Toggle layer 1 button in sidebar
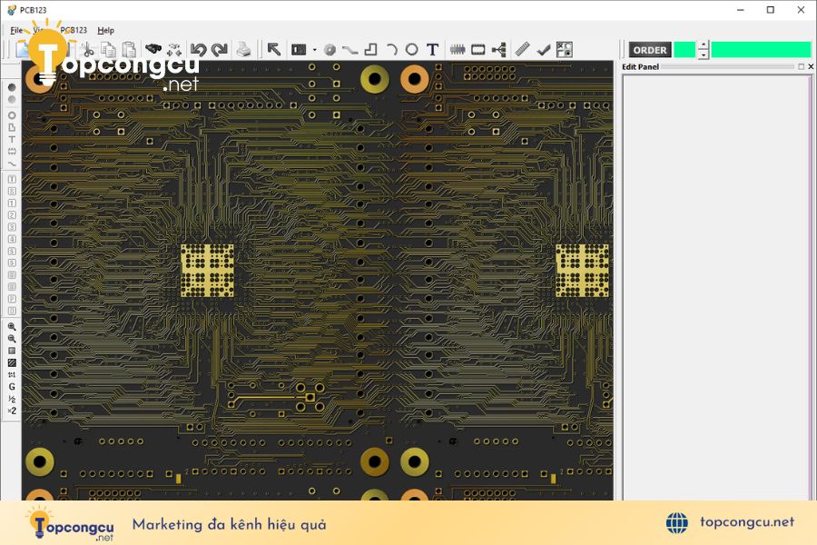Viewport: 817px width, 545px height. click(12, 203)
